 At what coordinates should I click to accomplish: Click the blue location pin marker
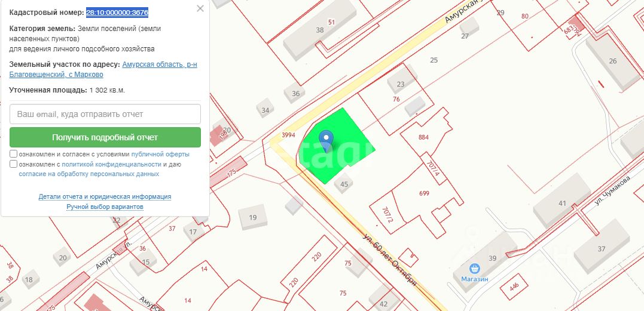[326, 140]
